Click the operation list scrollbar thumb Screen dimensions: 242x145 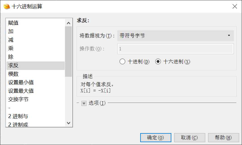tap(68, 52)
